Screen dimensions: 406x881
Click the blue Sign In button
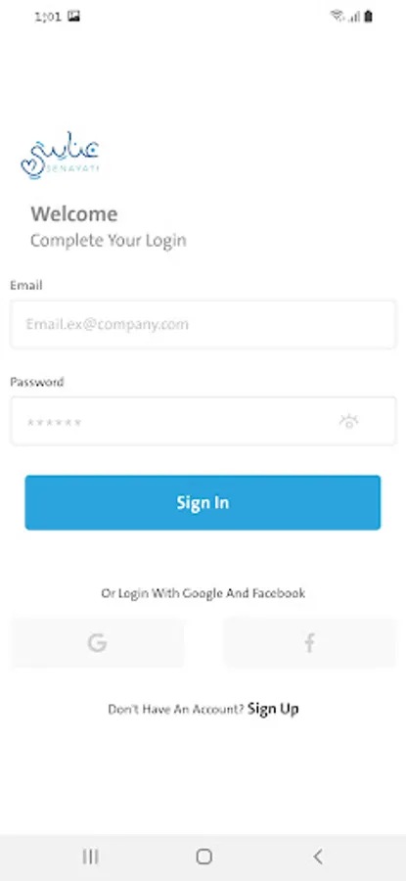(203, 502)
